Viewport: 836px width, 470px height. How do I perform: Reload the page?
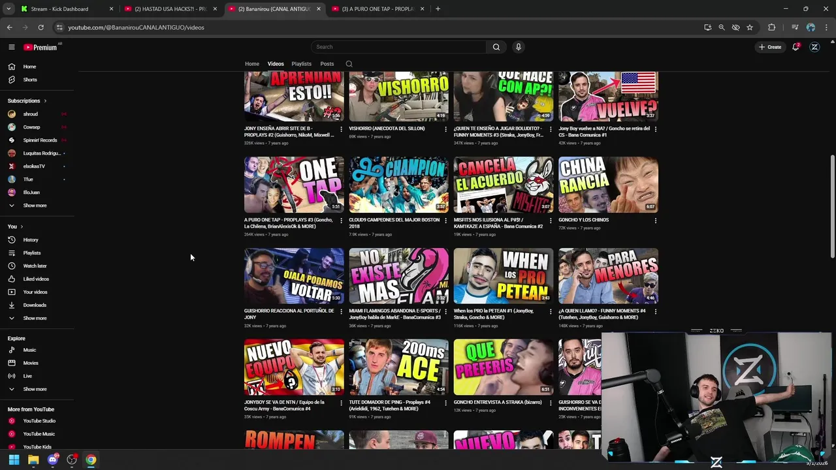point(40,27)
